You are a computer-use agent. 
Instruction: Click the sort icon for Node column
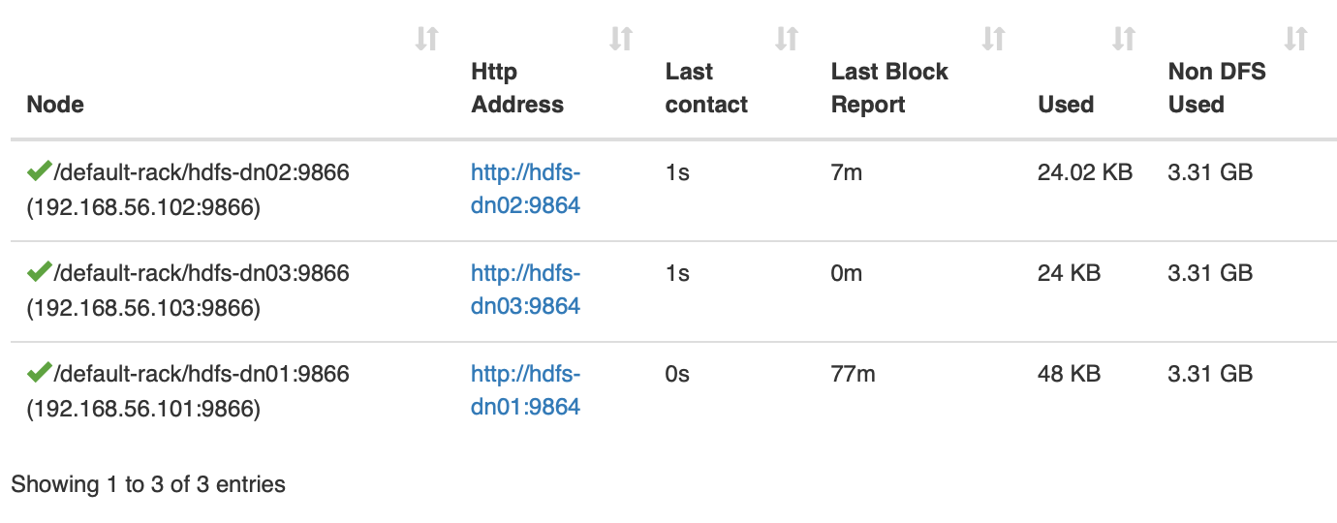pos(427,39)
